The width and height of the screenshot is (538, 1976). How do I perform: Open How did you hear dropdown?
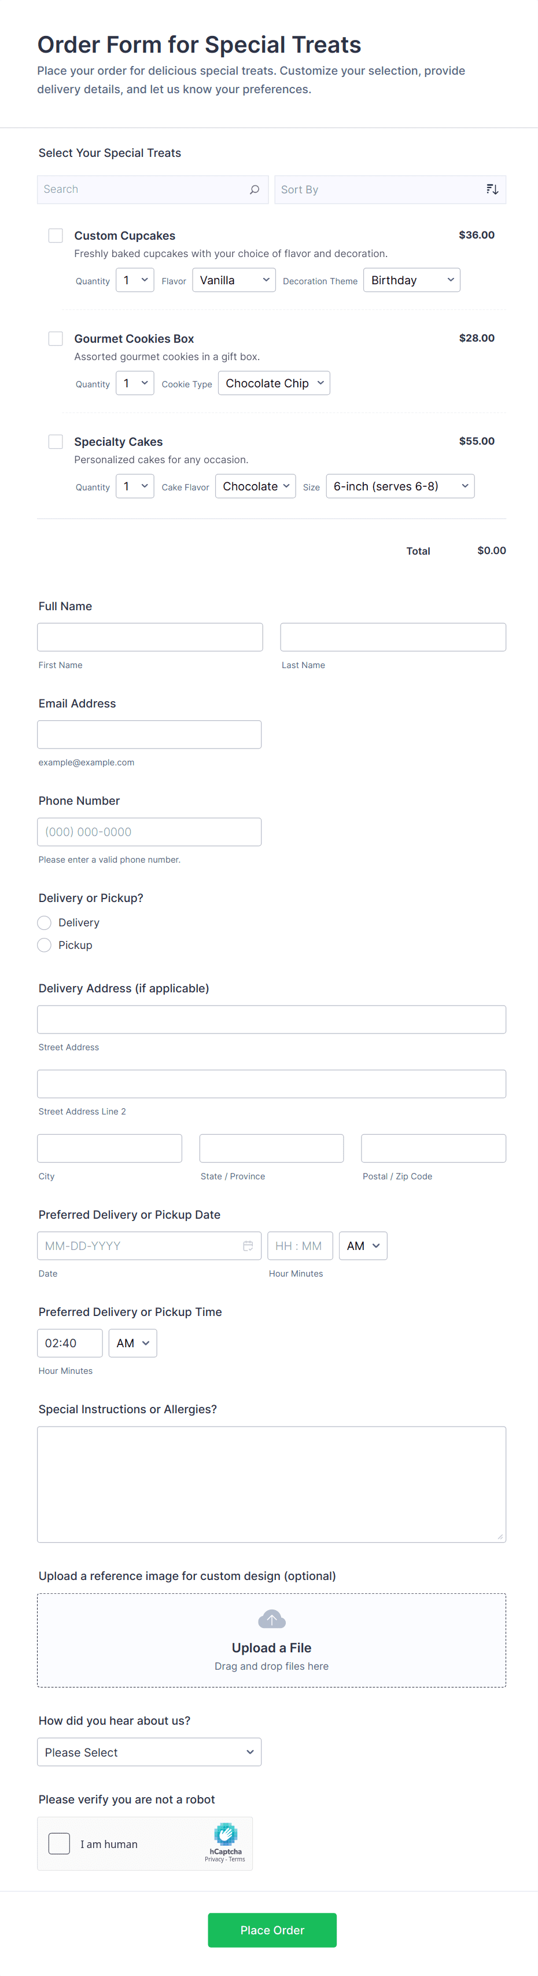(x=149, y=1753)
